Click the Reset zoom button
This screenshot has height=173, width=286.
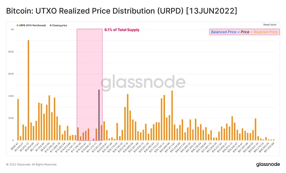point(270,25)
